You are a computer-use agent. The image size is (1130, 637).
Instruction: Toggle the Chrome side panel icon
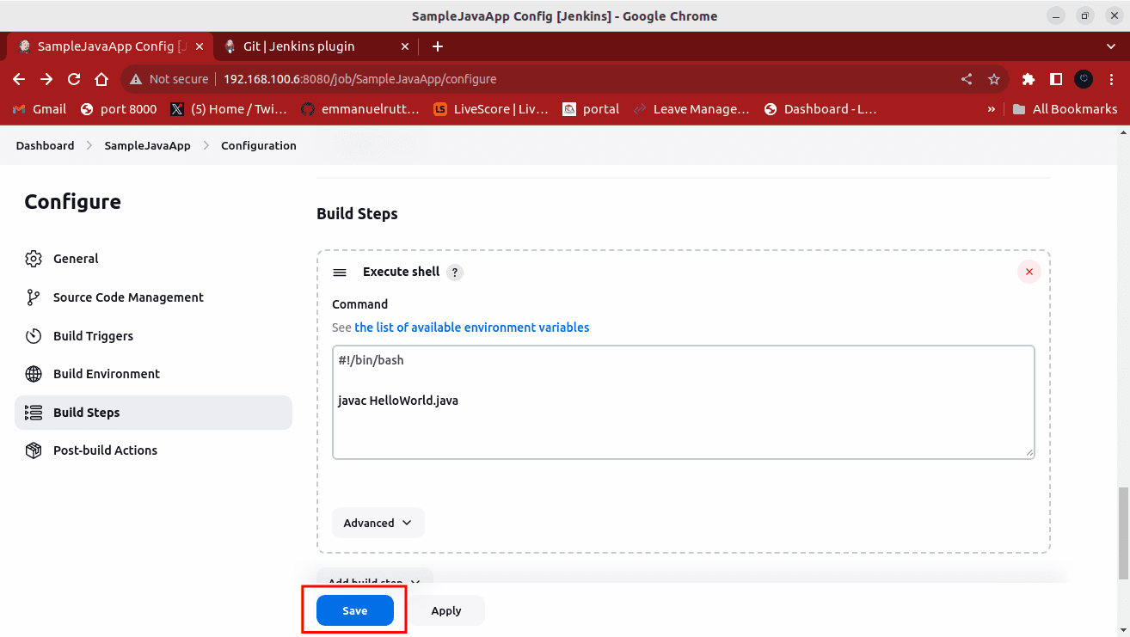1056,79
